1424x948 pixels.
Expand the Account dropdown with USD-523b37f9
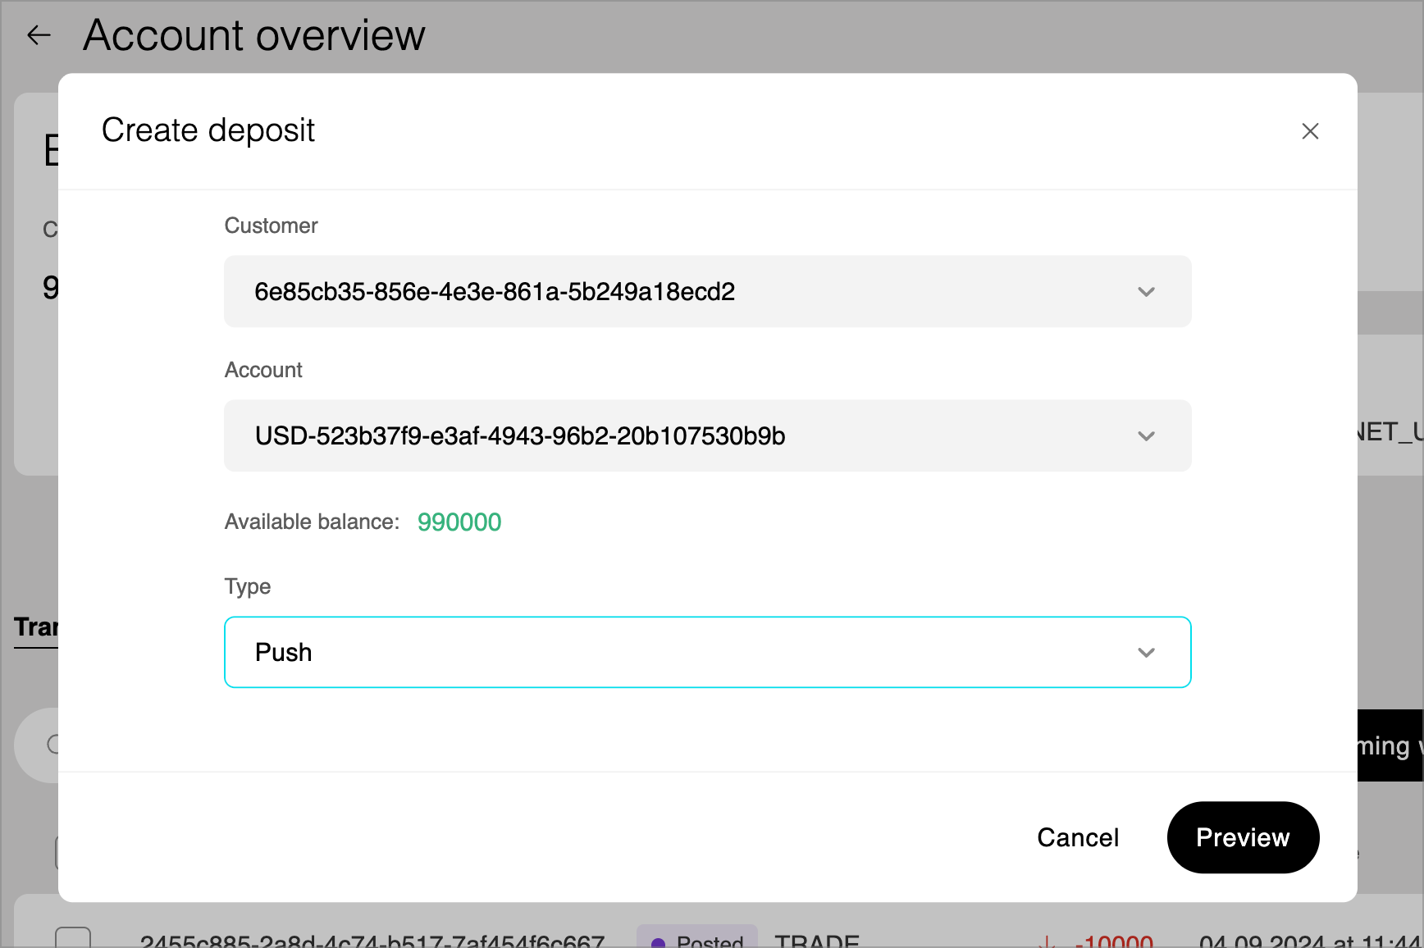pyautogui.click(x=706, y=436)
